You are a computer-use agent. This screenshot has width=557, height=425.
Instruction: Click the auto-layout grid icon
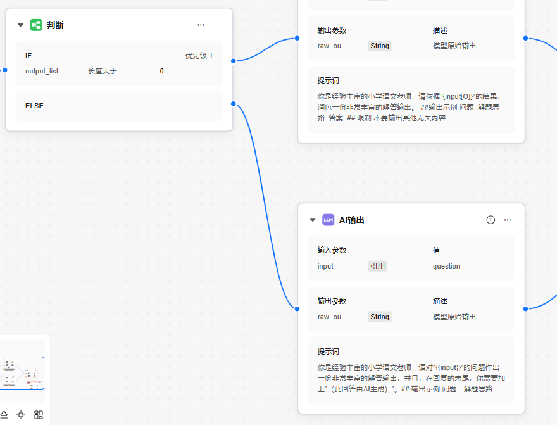pyautogui.click(x=39, y=415)
